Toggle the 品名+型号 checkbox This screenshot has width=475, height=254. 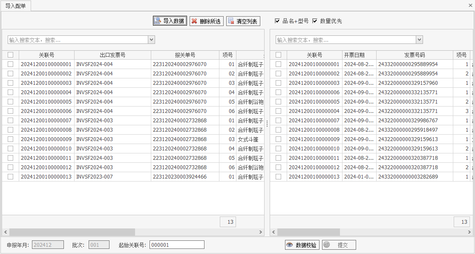[277, 21]
